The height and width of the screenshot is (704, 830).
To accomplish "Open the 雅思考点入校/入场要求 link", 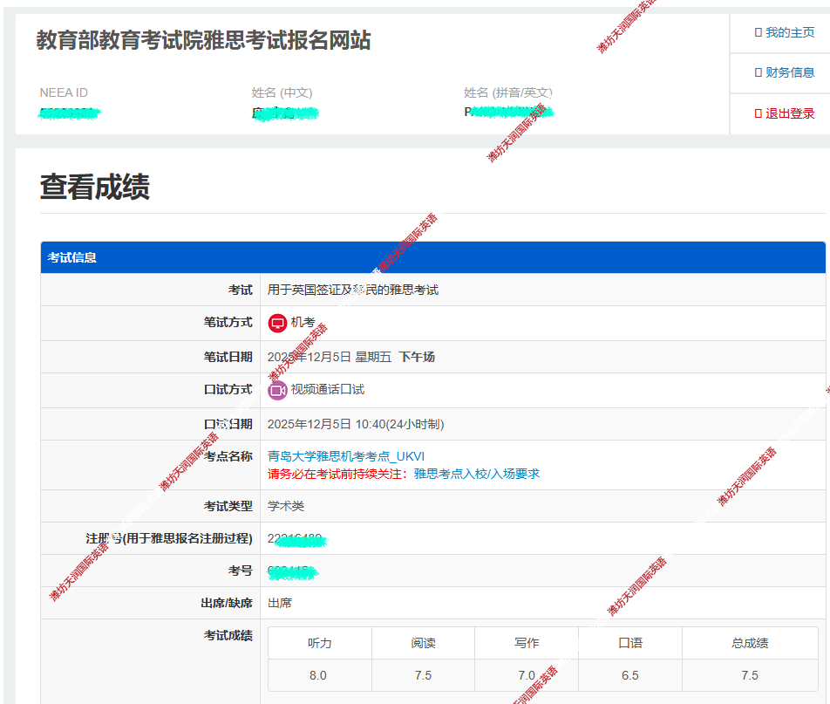I will (x=476, y=474).
